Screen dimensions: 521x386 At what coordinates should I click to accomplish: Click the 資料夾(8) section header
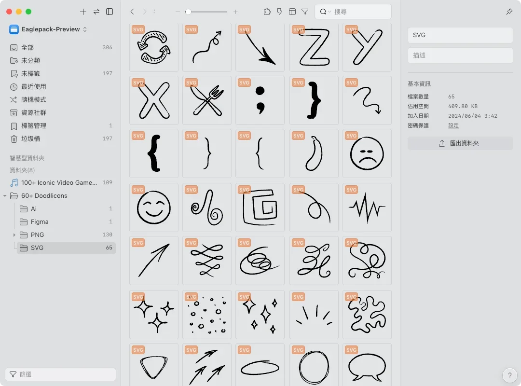coord(22,170)
